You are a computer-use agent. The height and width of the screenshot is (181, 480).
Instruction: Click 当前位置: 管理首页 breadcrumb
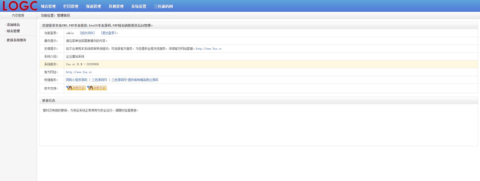tap(55, 15)
